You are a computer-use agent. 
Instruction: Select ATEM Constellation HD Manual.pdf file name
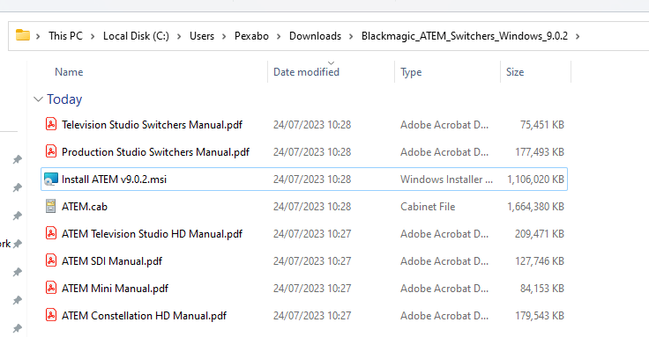[144, 316]
